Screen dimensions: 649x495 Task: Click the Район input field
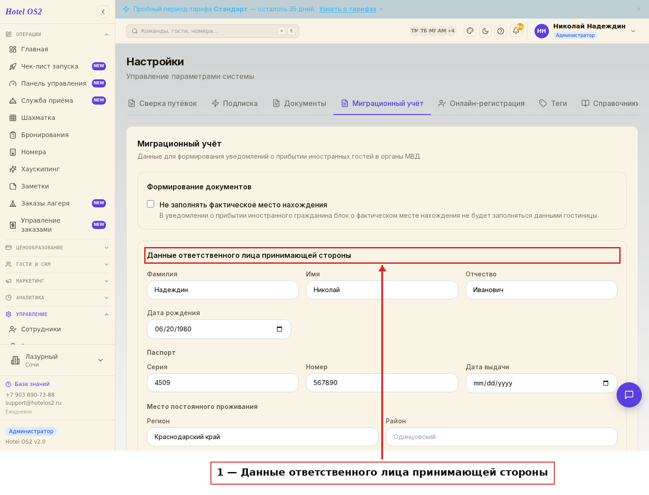(502, 437)
